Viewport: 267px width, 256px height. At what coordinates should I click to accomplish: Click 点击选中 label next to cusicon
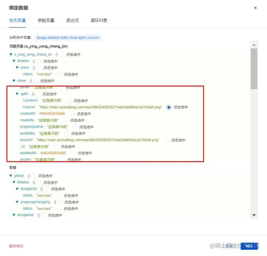pos(181,107)
